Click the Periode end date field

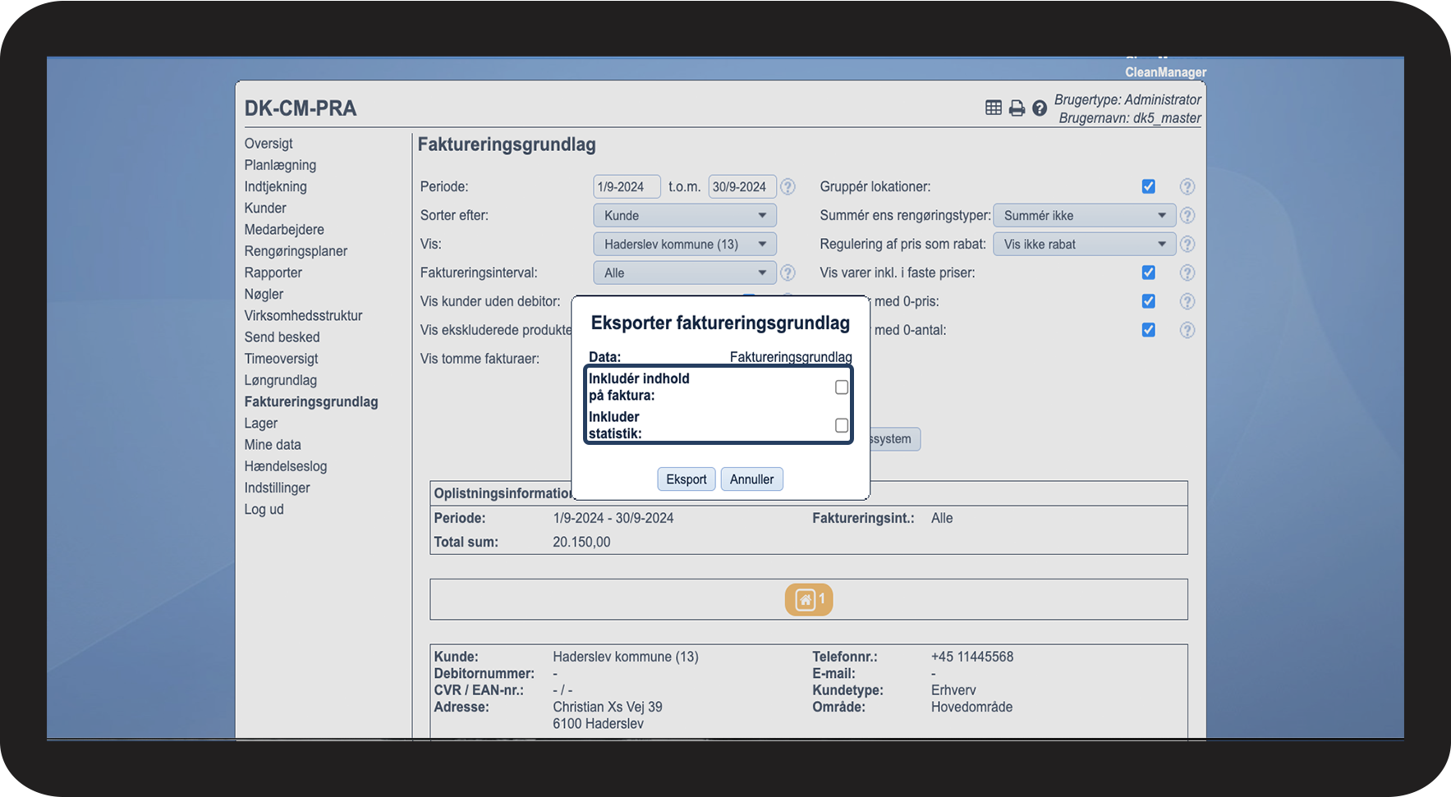[742, 187]
